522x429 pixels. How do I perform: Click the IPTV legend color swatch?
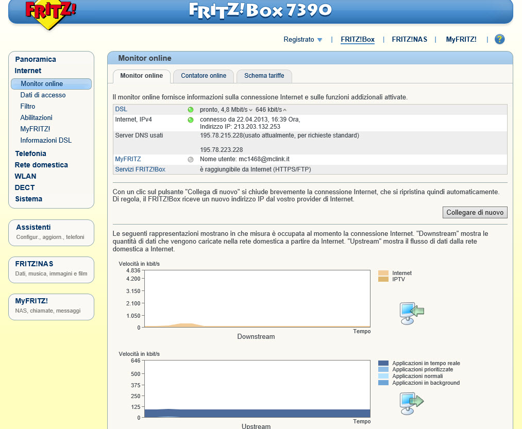[x=383, y=279]
